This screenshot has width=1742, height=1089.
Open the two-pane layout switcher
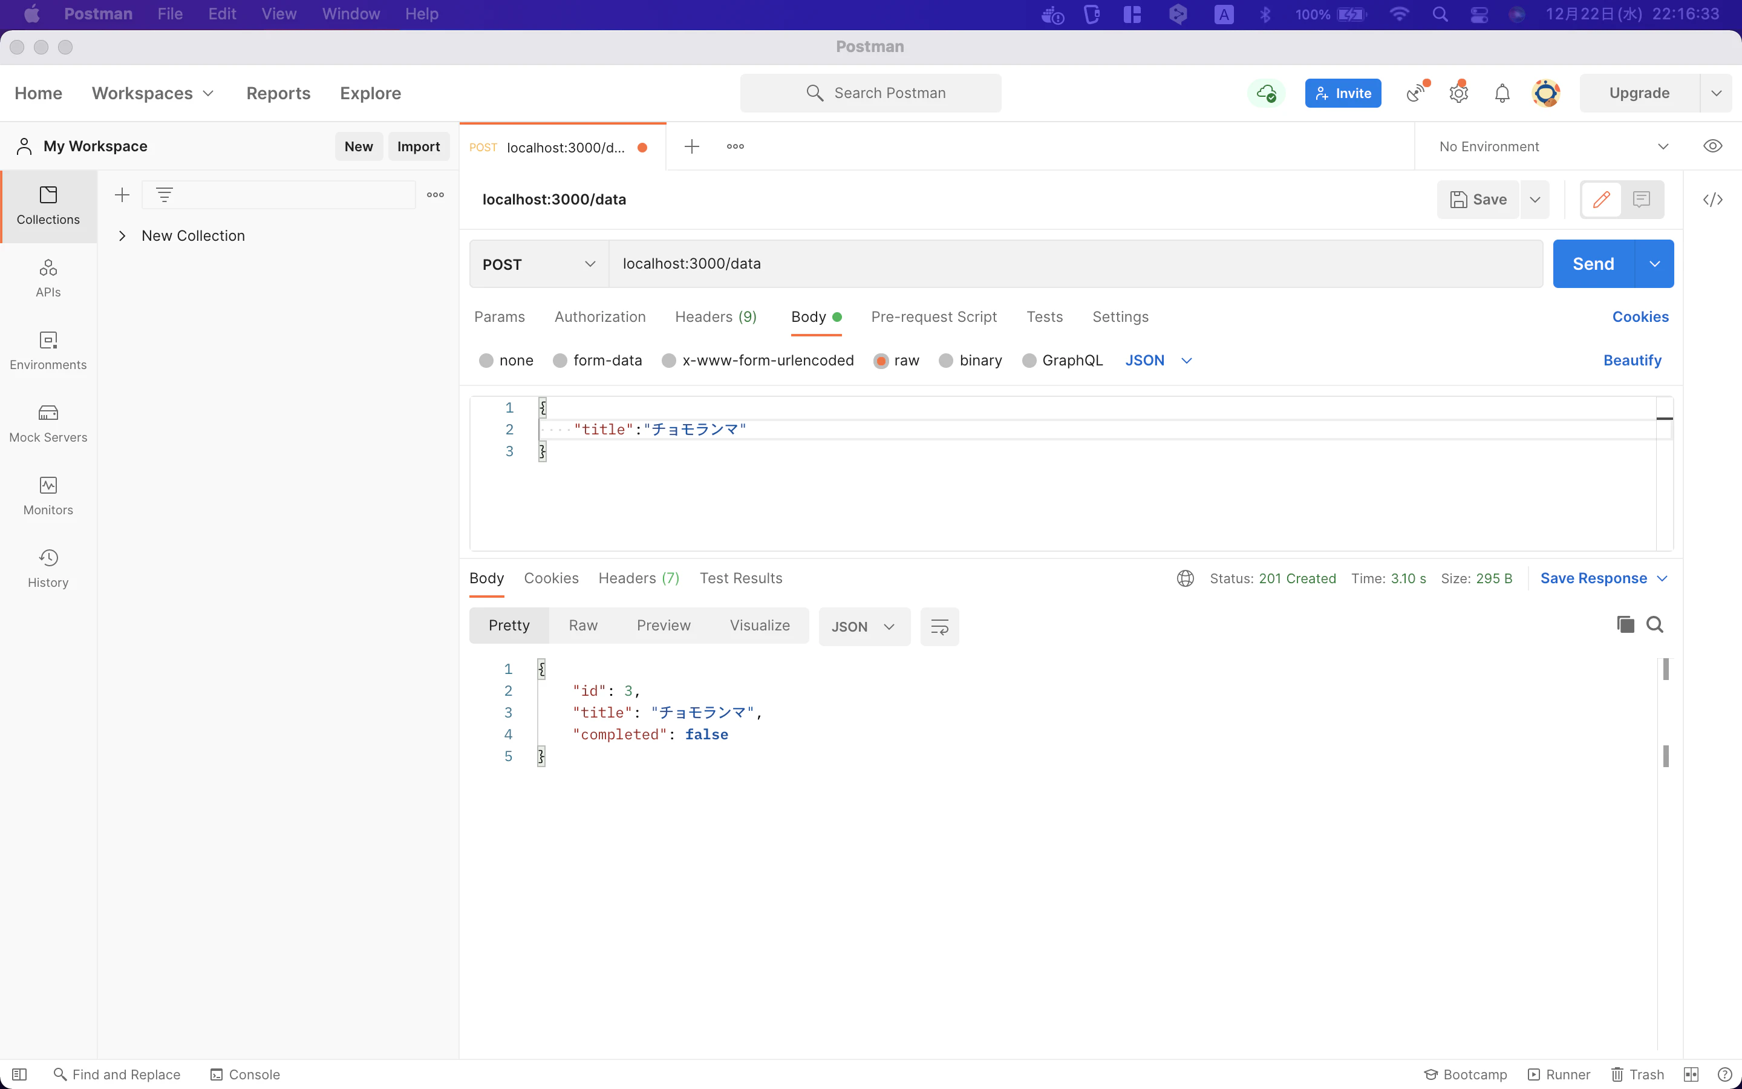(1691, 1074)
